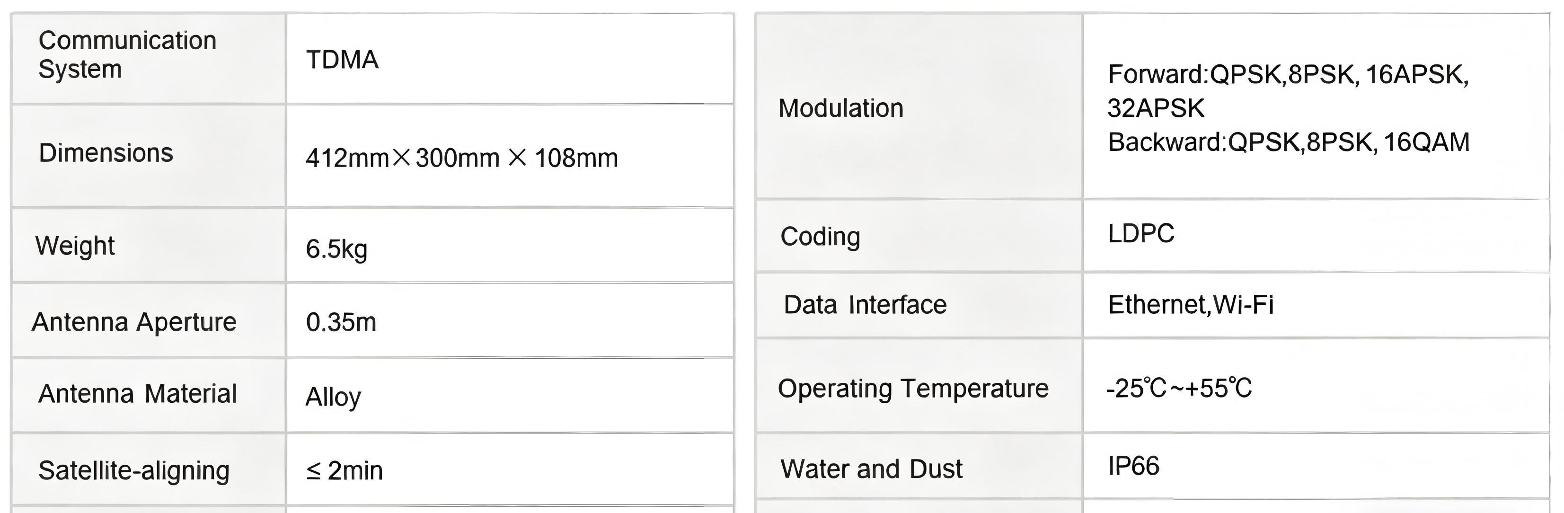Click the Communication System label cell

[x=127, y=54]
